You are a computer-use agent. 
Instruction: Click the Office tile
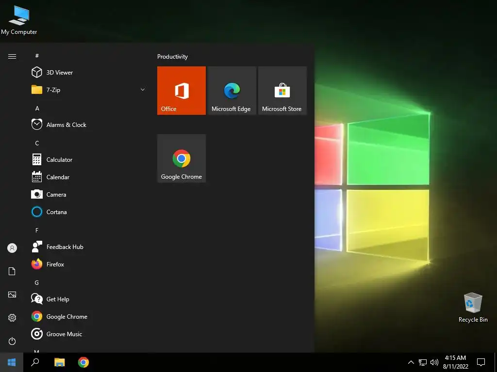tap(182, 91)
